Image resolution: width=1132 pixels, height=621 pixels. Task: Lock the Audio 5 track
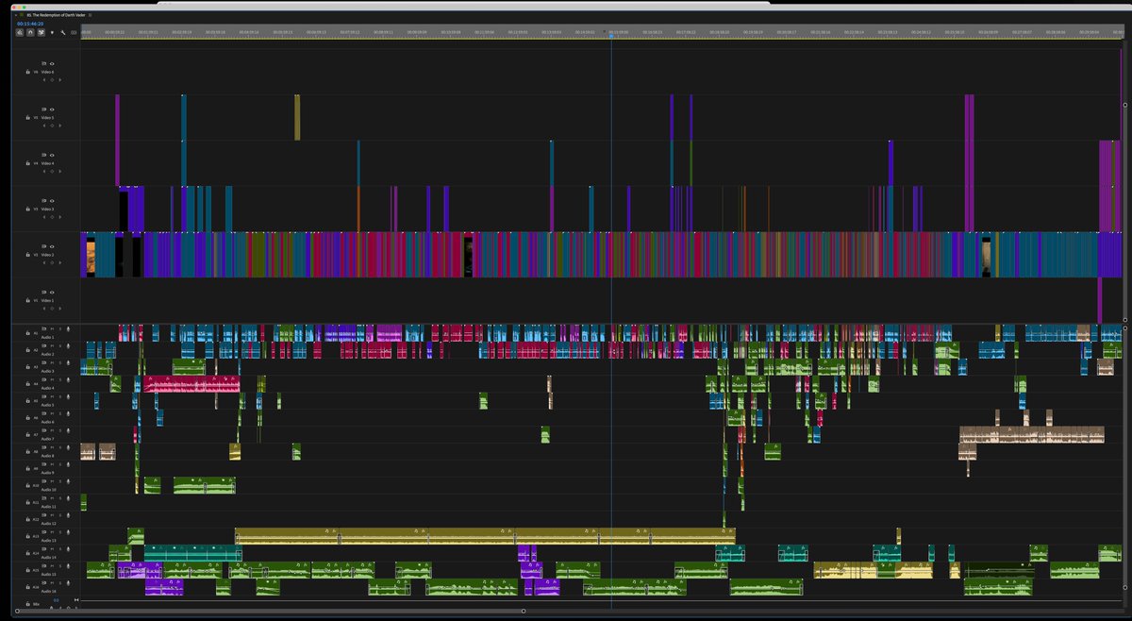pos(27,401)
